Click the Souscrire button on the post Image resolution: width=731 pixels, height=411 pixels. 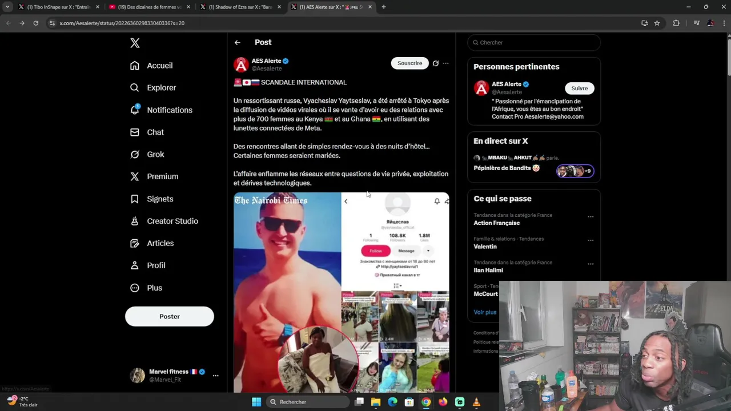point(409,63)
